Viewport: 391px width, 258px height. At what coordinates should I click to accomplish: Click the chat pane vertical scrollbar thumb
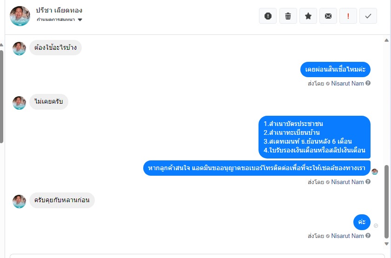coord(386,202)
